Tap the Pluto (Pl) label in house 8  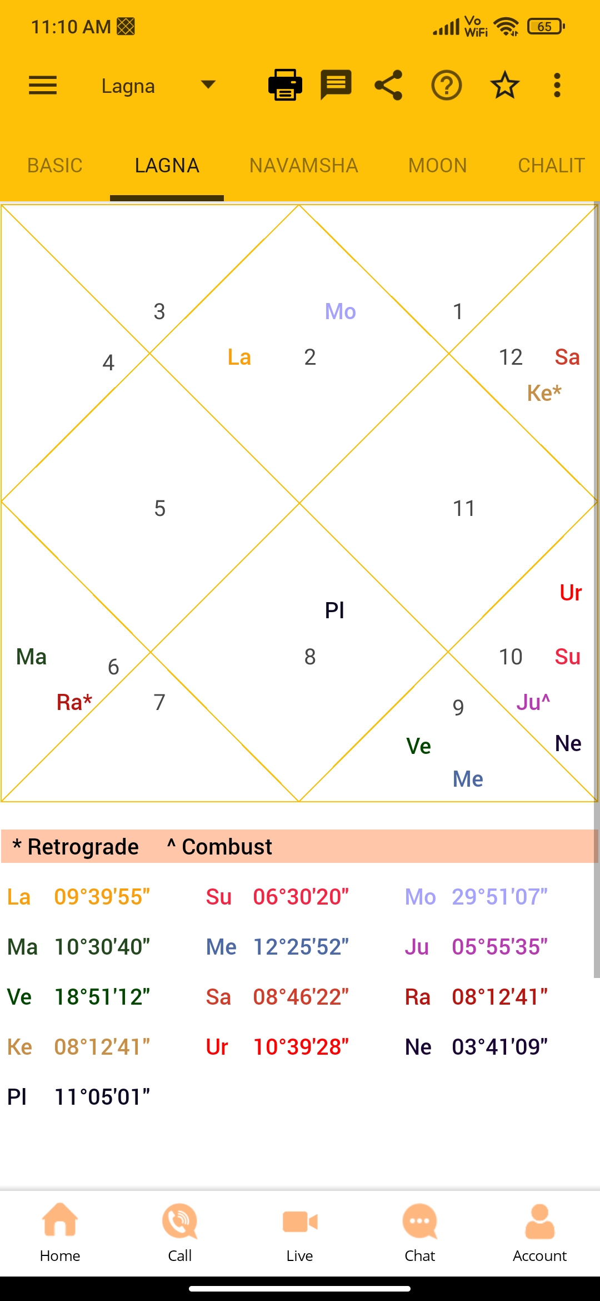334,610
